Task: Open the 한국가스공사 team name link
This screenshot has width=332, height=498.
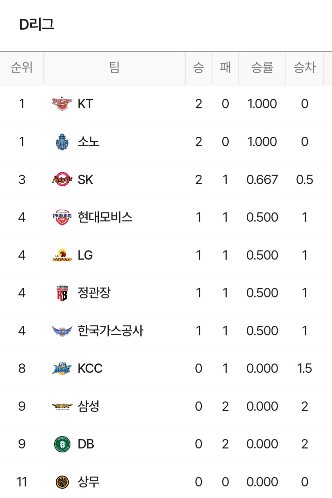Action: [x=110, y=331]
